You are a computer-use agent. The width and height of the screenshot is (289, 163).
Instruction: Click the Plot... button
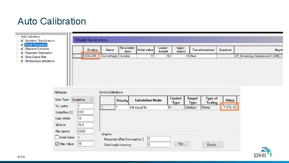[x=182, y=144]
